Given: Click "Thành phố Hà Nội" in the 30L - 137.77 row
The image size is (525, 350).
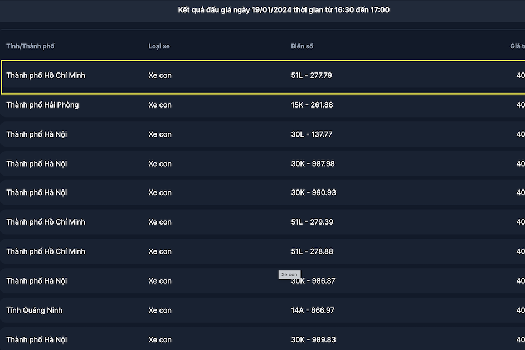Looking at the screenshot, I should [x=37, y=134].
